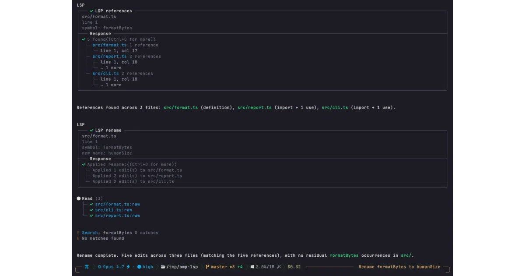
Task: Open src/report.ts:raw in the Read list
Action: pos(118,216)
